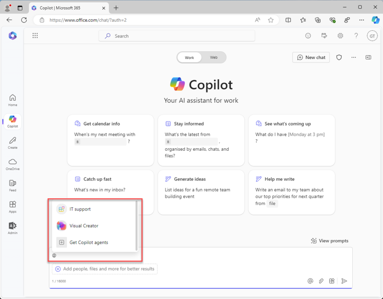Select IT support agent from list

(x=80, y=209)
